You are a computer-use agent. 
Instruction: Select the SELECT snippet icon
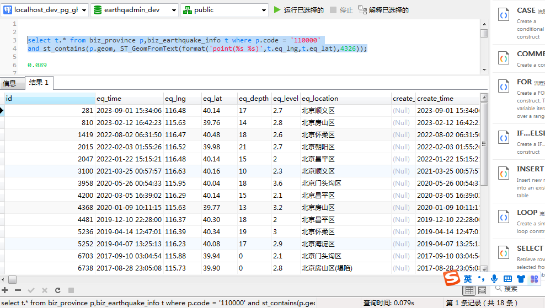(x=504, y=252)
